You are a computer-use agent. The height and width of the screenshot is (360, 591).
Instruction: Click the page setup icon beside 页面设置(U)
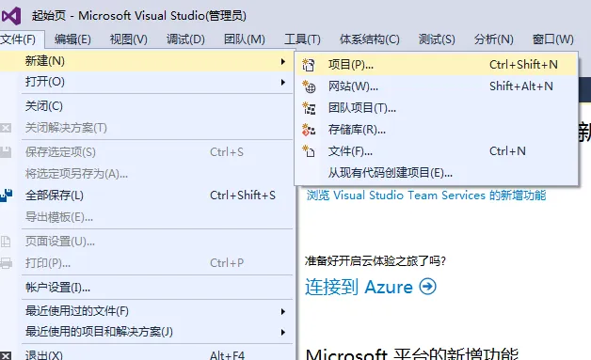point(6,242)
